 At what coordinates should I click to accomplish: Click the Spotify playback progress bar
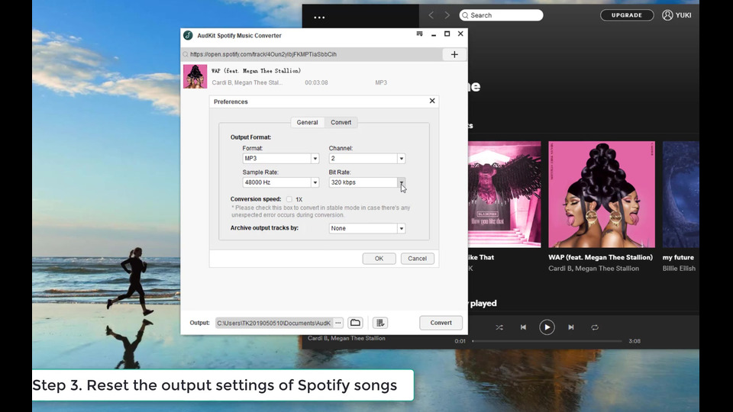click(547, 341)
